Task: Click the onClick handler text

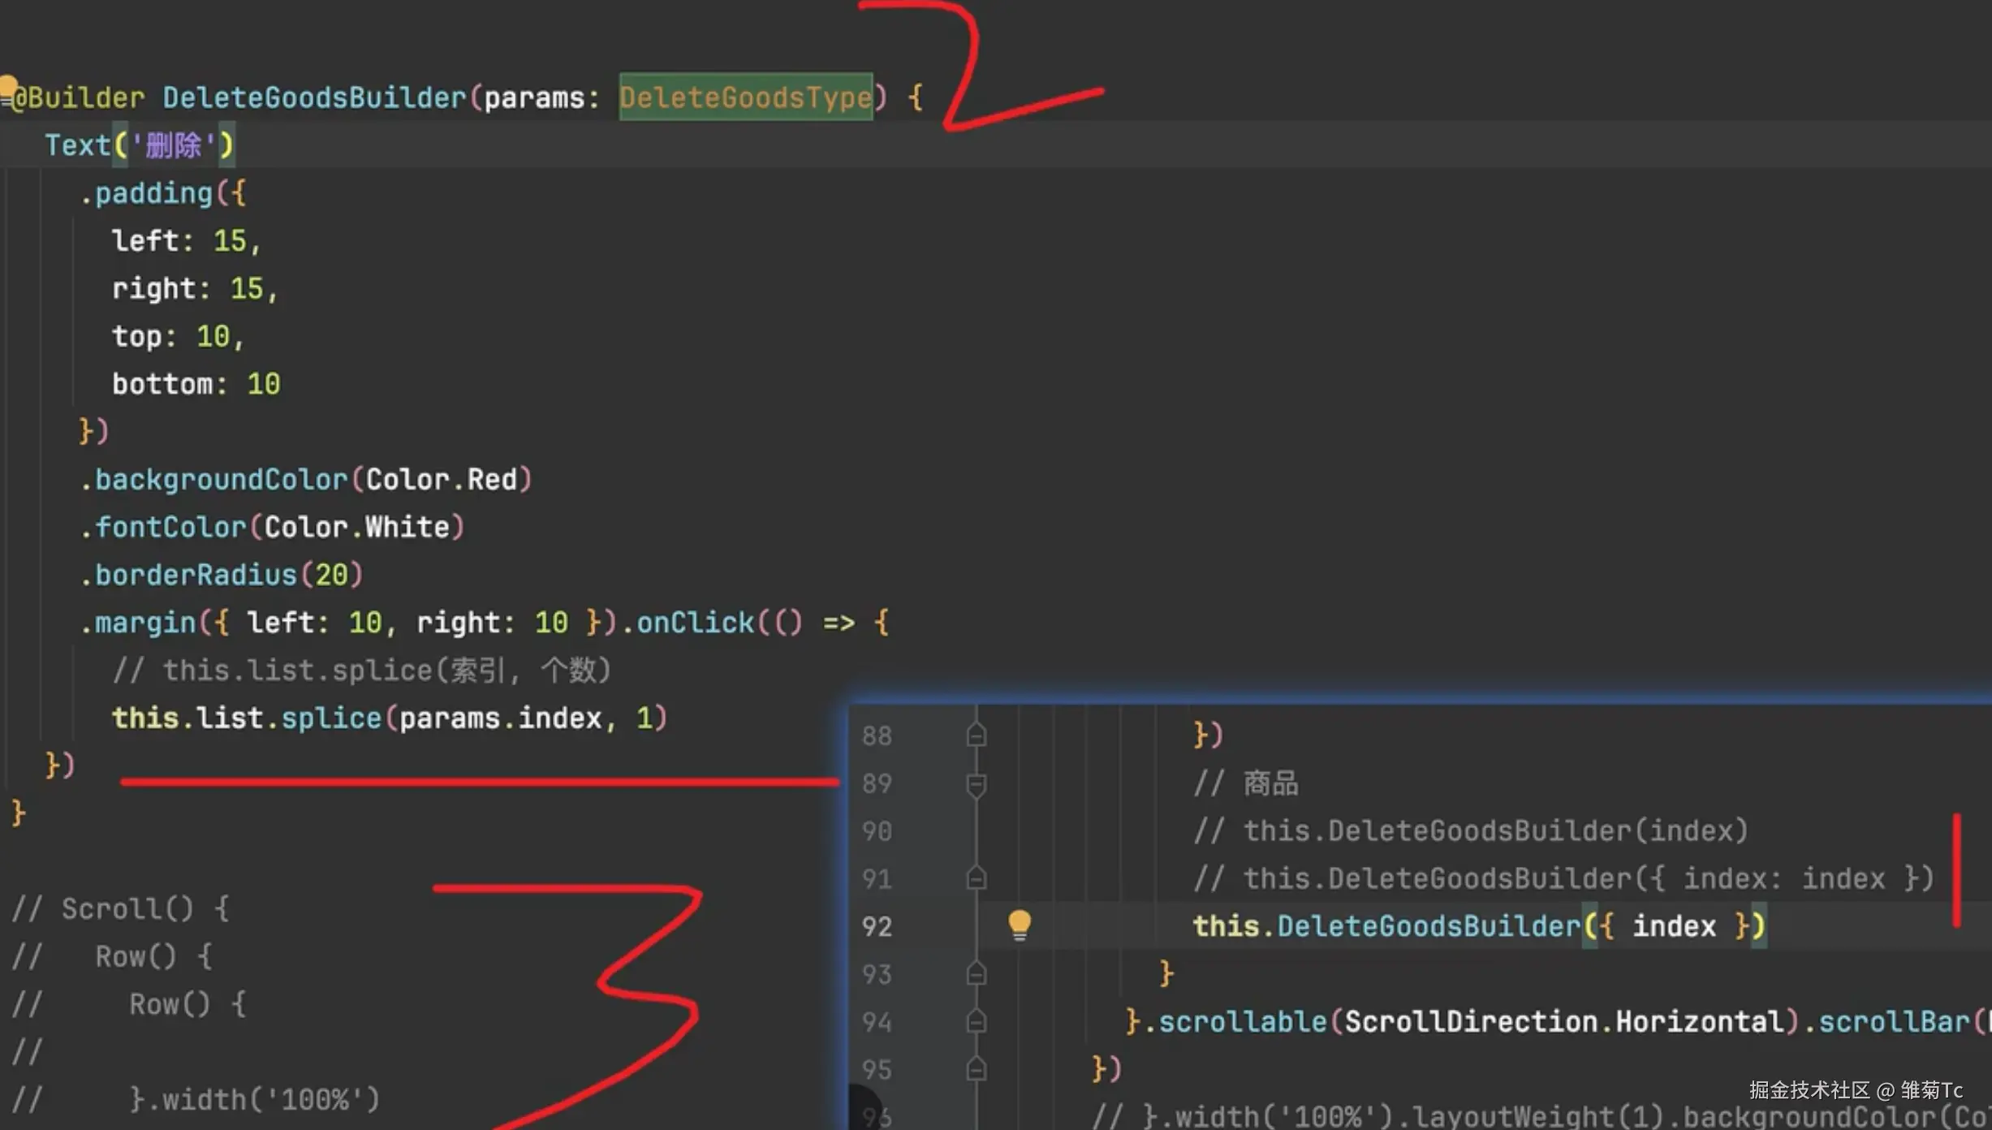Action: pos(695,623)
